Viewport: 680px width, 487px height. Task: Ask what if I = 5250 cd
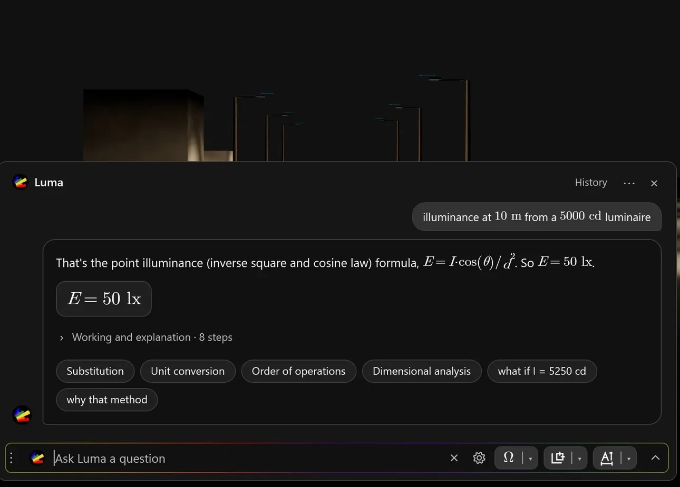coord(542,371)
